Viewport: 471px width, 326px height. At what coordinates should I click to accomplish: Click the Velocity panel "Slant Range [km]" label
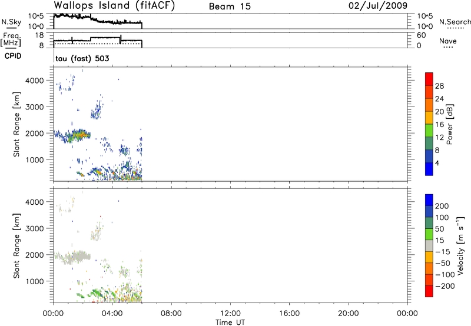pos(16,246)
